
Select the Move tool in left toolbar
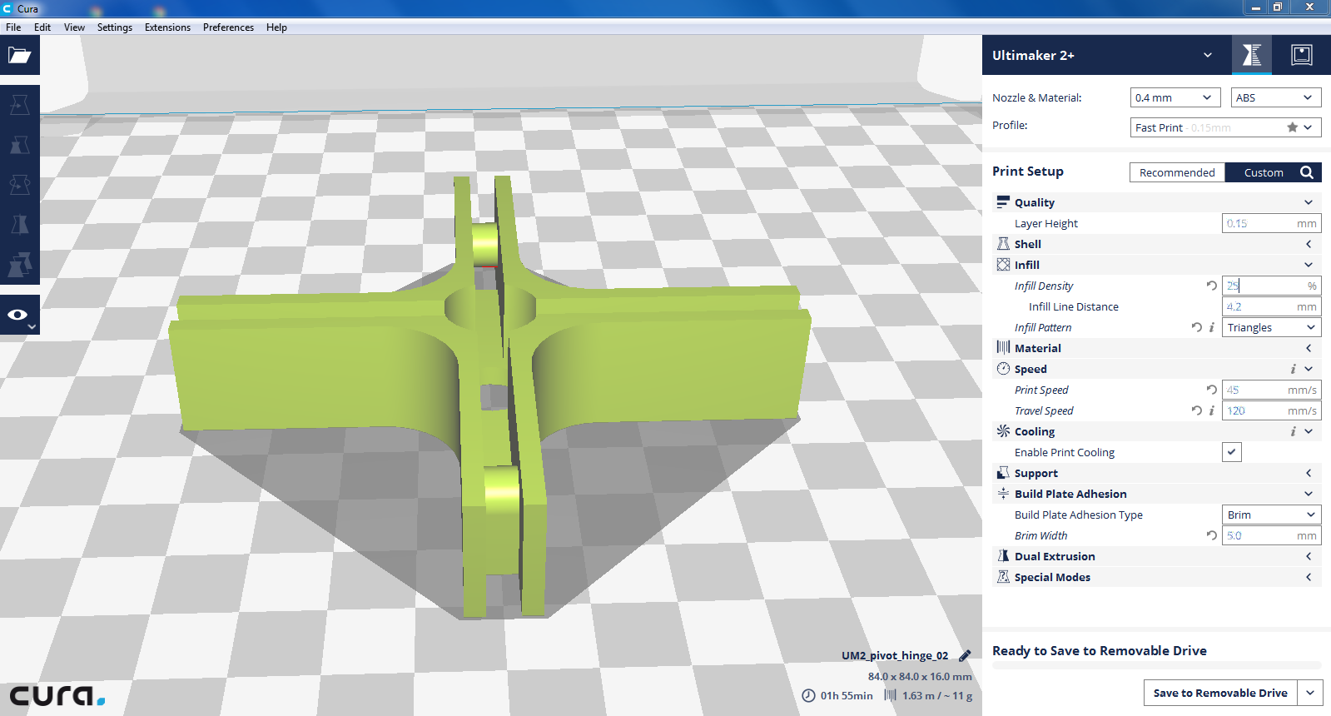pyautogui.click(x=19, y=105)
